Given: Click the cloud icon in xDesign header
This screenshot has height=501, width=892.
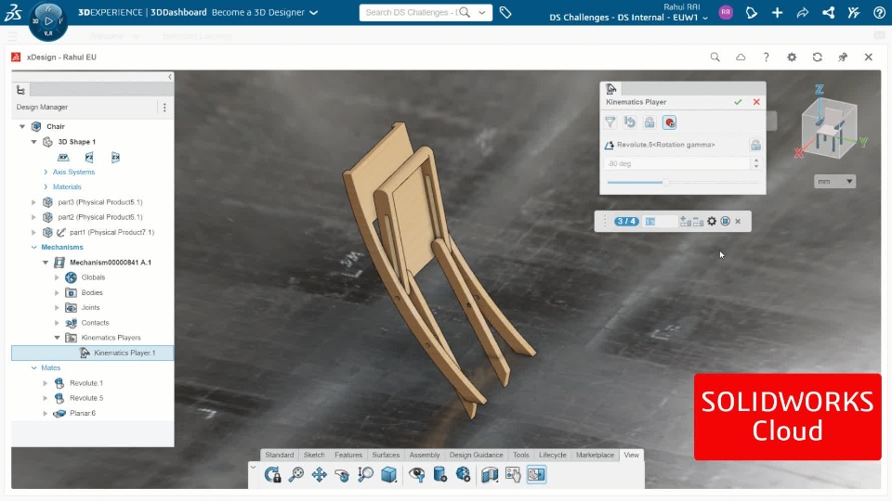Looking at the screenshot, I should [741, 57].
